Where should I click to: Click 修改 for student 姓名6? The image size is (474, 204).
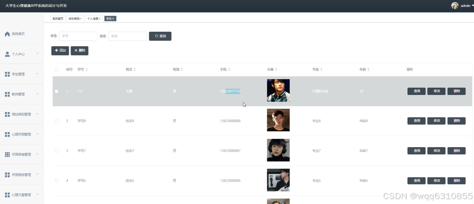coord(437,181)
